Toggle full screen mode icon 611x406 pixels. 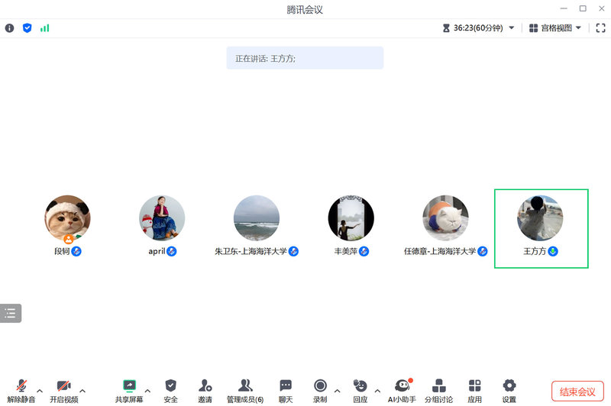601,28
